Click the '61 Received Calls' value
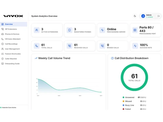 click(76, 45)
